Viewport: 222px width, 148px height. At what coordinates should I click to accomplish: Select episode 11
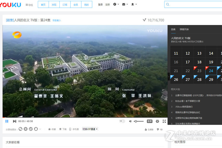tap(176, 53)
